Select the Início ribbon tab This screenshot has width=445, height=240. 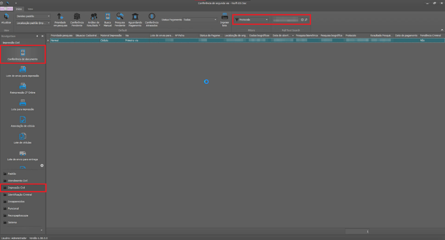click(x=19, y=9)
